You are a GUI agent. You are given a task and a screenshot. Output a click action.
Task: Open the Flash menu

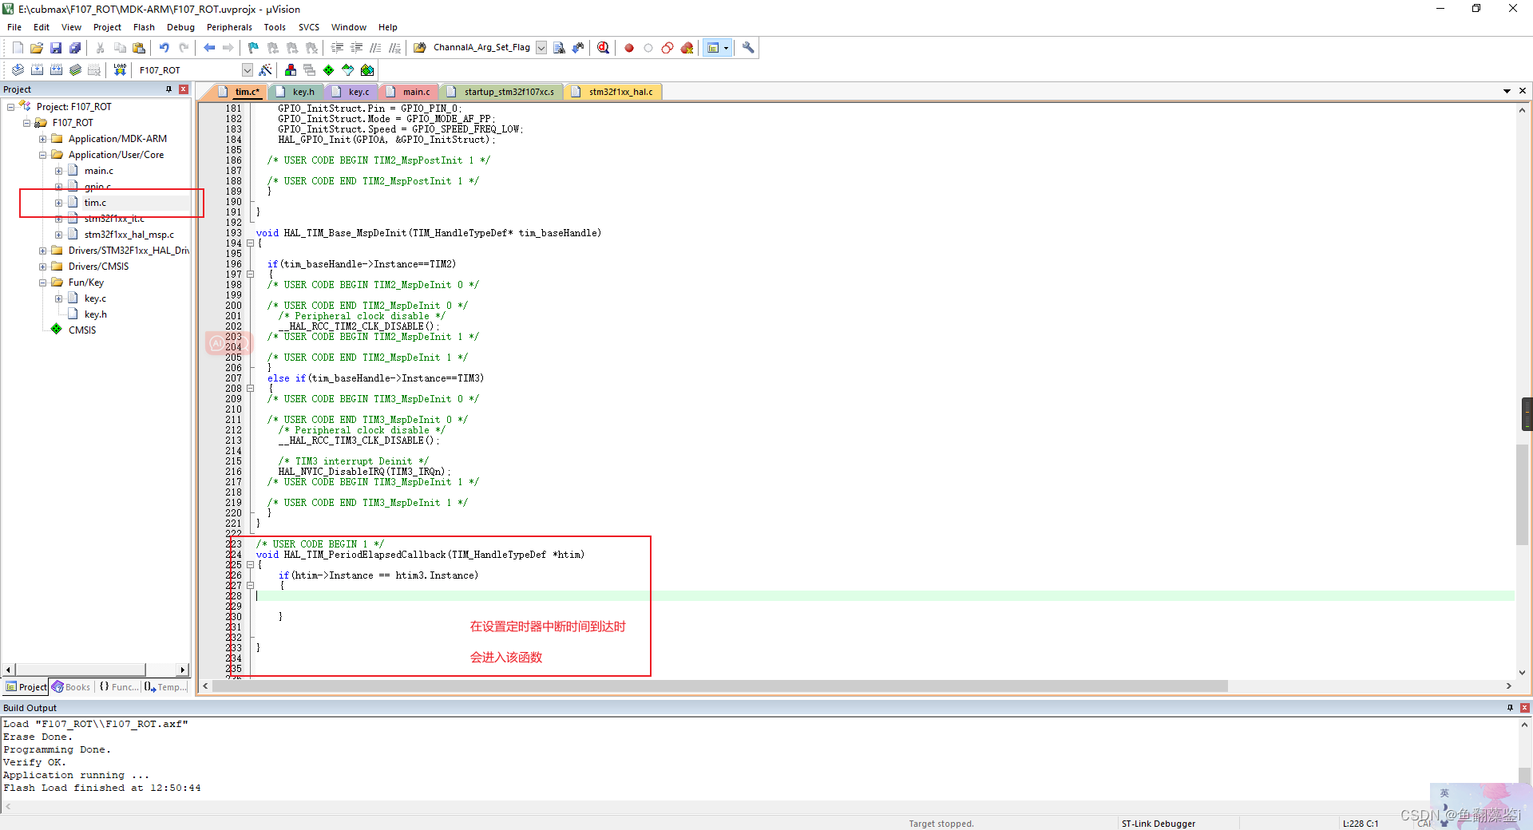click(144, 27)
